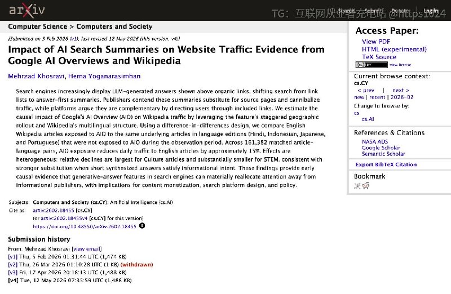
Task: Open the Creative Commons BY license badge
Action: click(371, 65)
